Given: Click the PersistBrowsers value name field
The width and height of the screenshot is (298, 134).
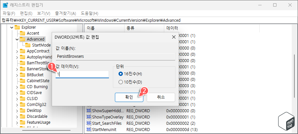Looking at the screenshot, I should [115, 56].
